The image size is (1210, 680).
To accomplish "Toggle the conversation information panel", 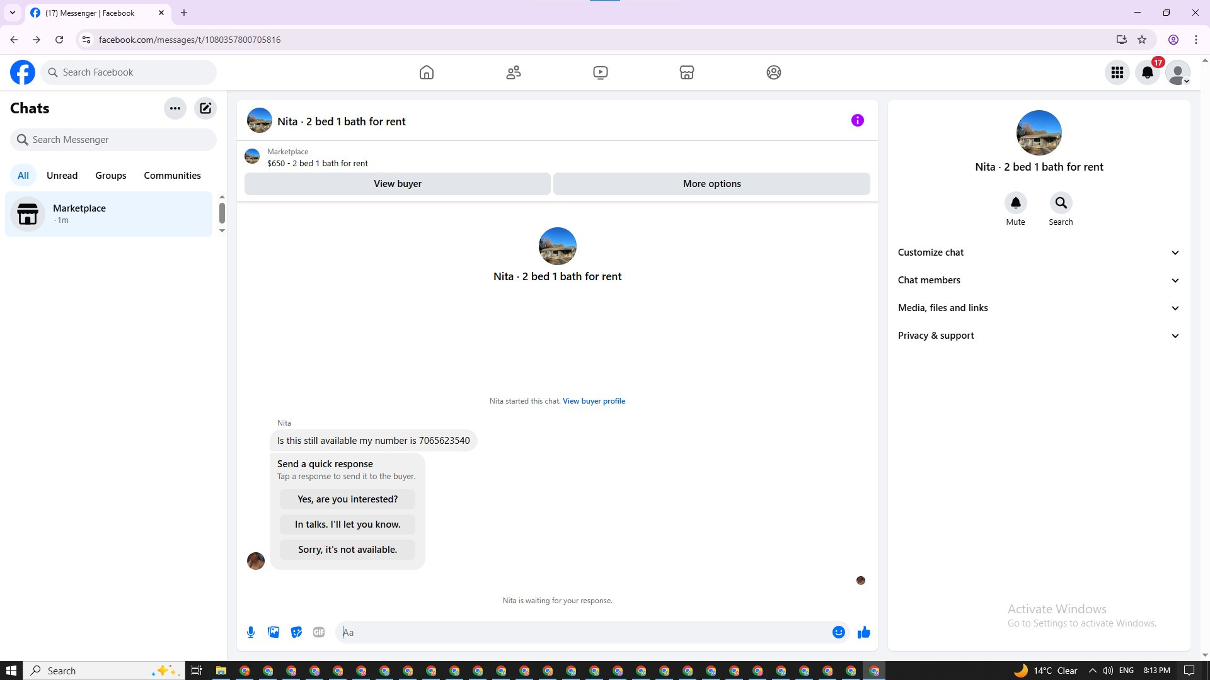I will 857,120.
